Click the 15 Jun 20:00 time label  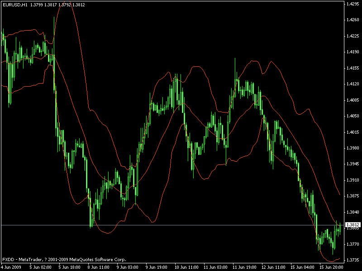[331, 267]
